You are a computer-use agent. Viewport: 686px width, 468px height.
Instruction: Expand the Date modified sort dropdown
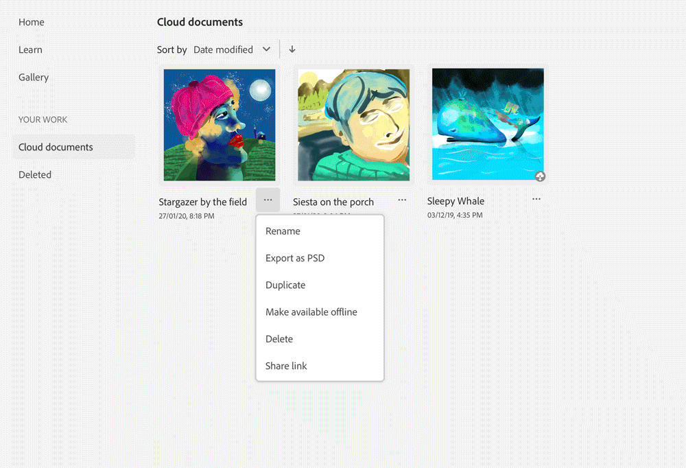(x=232, y=49)
